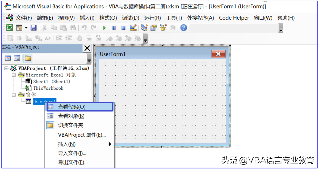
Task: Click the Clear All Bookmarks icon
Action: click(137, 38)
